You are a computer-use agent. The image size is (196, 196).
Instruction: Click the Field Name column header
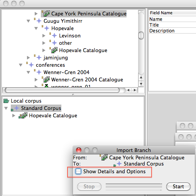tap(172, 13)
